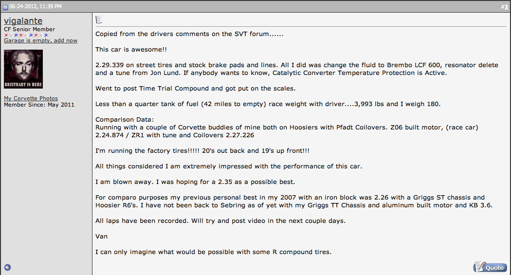511x275 pixels.
Task: Open post number 2 permalink
Action: coord(506,6)
